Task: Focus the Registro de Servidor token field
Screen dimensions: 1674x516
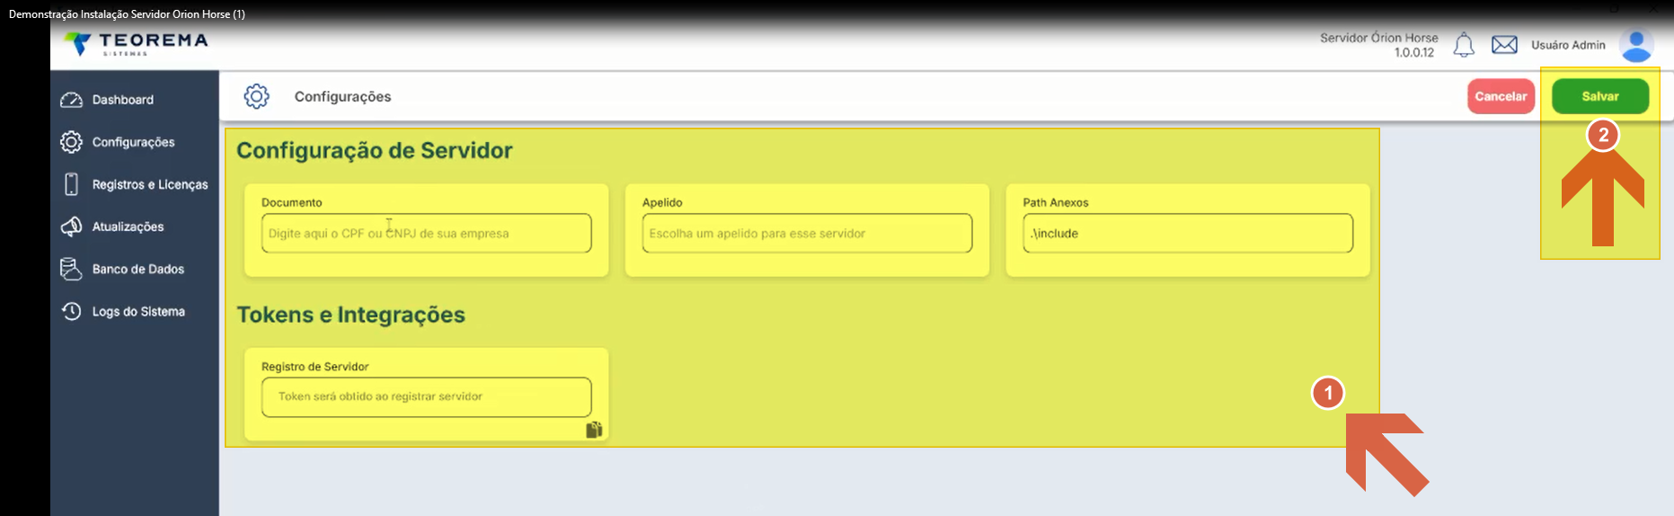Action: tap(427, 396)
